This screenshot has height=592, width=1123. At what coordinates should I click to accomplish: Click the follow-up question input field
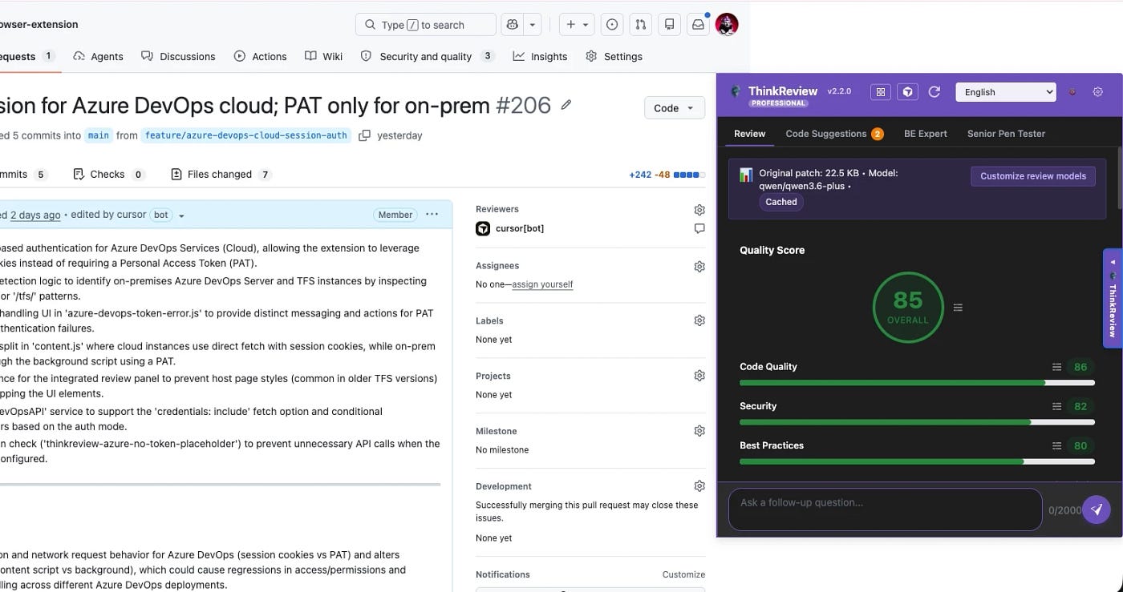coord(882,509)
